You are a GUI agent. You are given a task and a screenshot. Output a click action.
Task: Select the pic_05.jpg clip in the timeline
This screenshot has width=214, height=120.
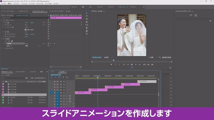point(147,81)
